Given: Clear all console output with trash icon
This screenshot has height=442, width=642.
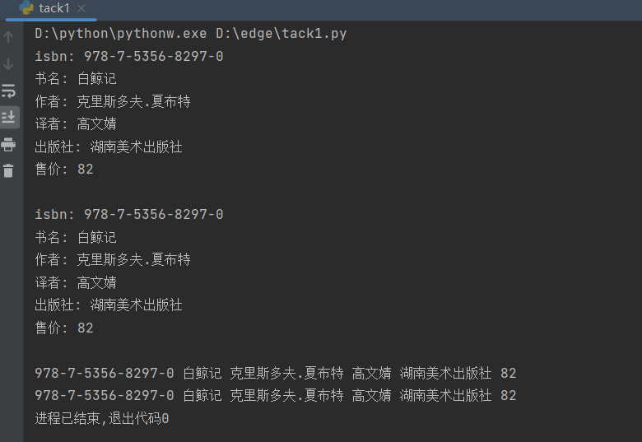Looking at the screenshot, I should click(8, 170).
